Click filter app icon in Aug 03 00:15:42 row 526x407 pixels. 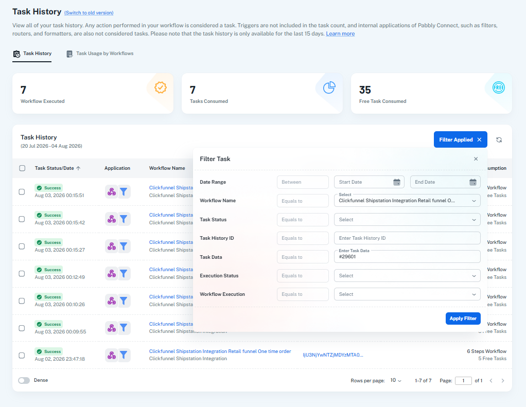124,219
